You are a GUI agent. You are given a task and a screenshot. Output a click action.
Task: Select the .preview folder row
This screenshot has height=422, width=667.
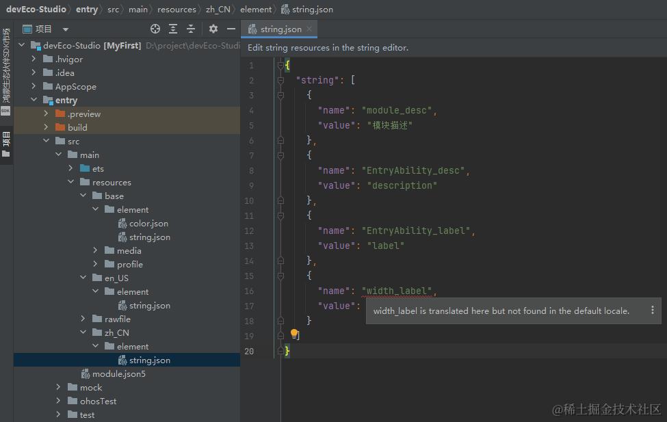(127, 114)
